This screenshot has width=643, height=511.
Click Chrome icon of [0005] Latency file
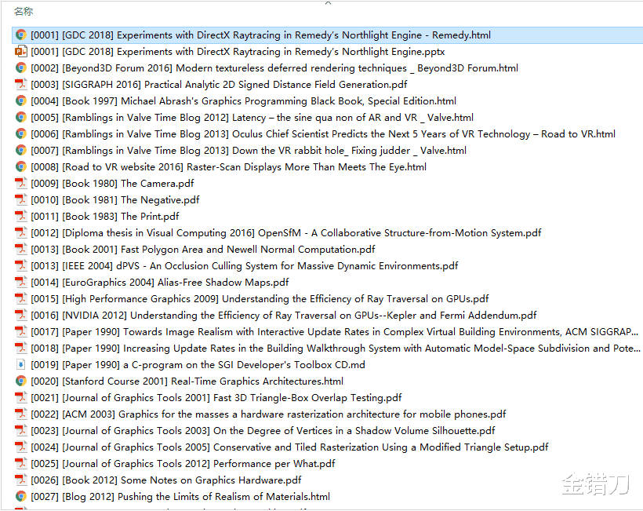[x=21, y=118]
